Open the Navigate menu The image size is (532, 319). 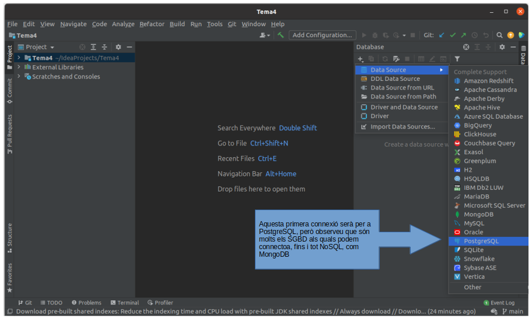click(x=73, y=24)
